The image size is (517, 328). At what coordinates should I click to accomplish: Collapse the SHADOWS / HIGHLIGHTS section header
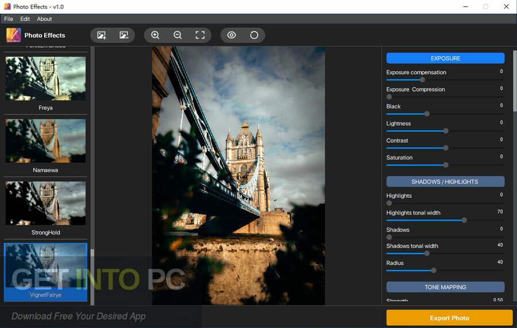tap(445, 182)
